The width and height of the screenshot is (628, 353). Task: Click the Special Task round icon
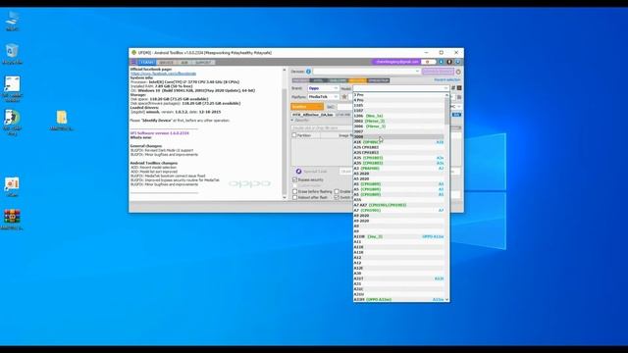click(x=298, y=172)
